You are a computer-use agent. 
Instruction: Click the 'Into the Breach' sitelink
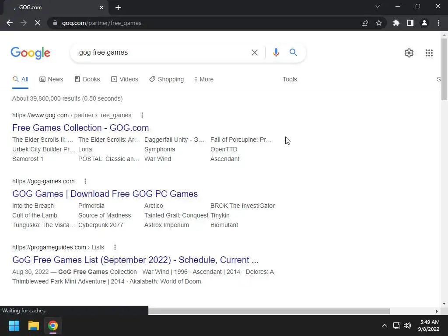(33, 206)
